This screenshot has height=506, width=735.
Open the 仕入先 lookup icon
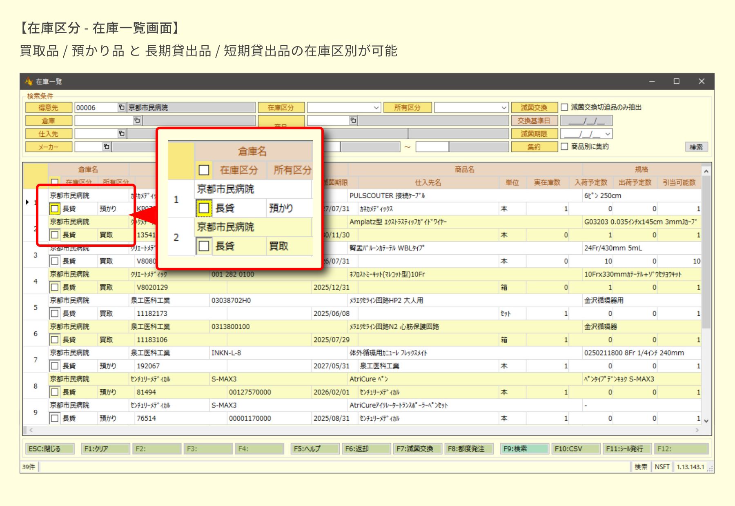tap(122, 133)
